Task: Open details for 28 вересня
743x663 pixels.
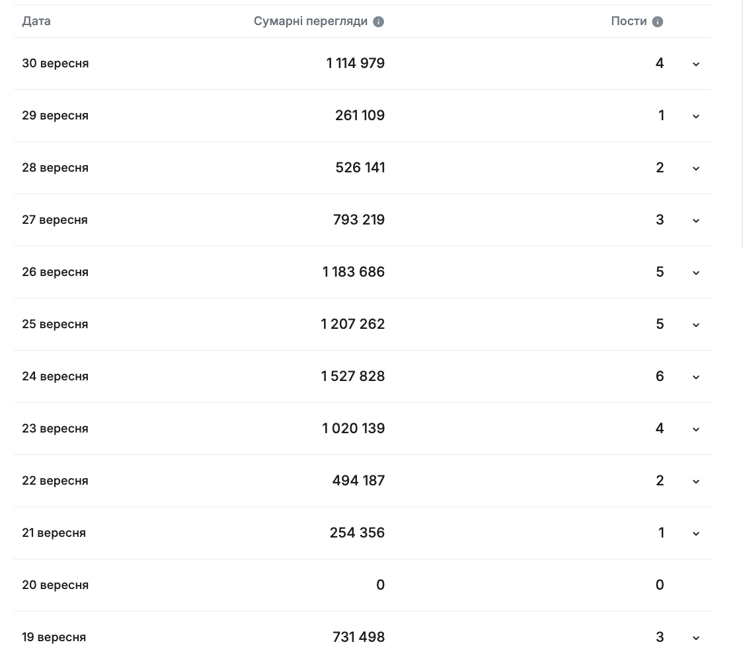Action: click(695, 168)
